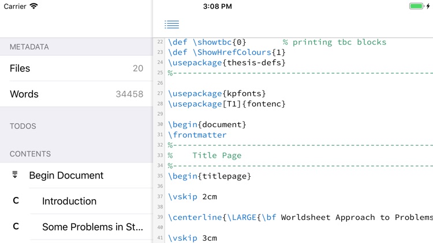Image resolution: width=433 pixels, height=243 pixels.
Task: Click the \centerline{\LARGE line
Action: 300,218
